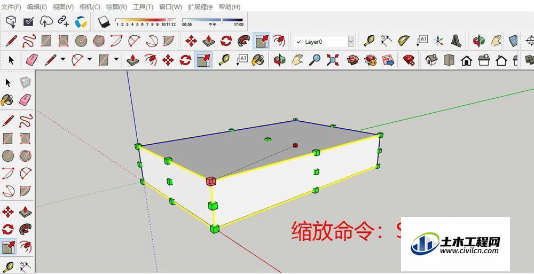This screenshot has height=274, width=534.
Task: Open the 工具(T) menu
Action: click(x=143, y=6)
